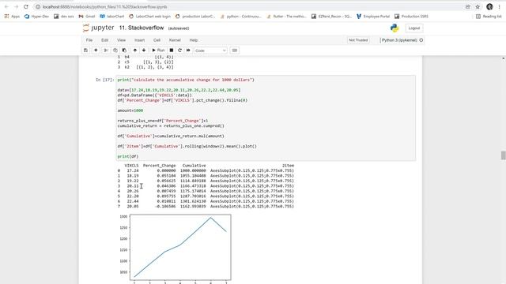Image resolution: width=506 pixels, height=284 pixels.
Task: Click the autosaved status text
Action: click(x=179, y=28)
